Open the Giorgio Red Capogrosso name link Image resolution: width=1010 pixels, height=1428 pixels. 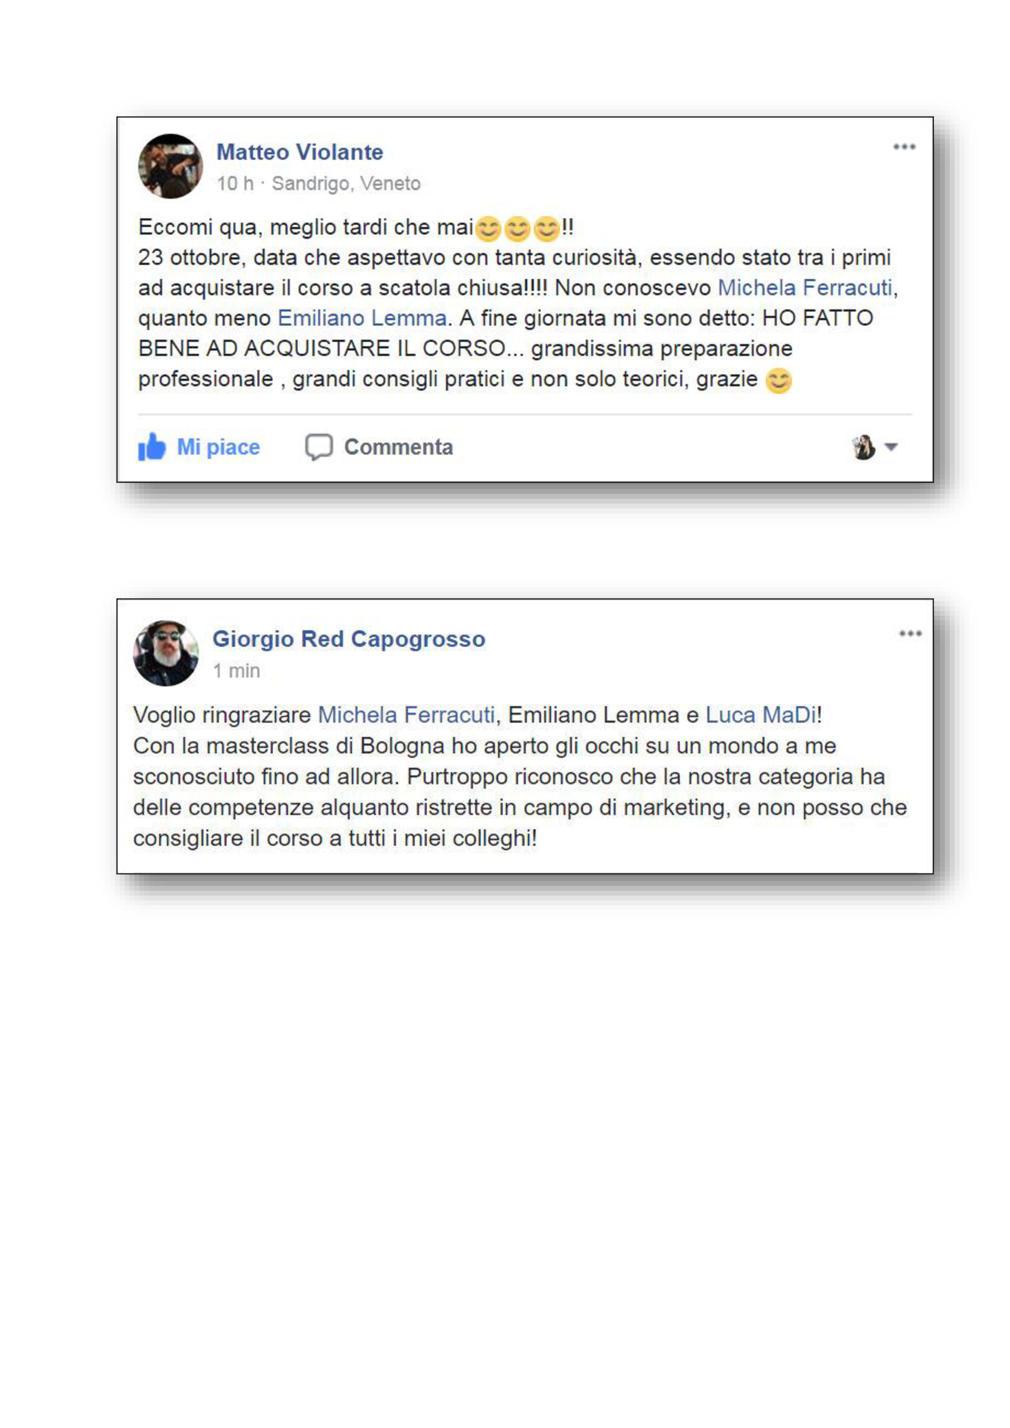coord(349,639)
